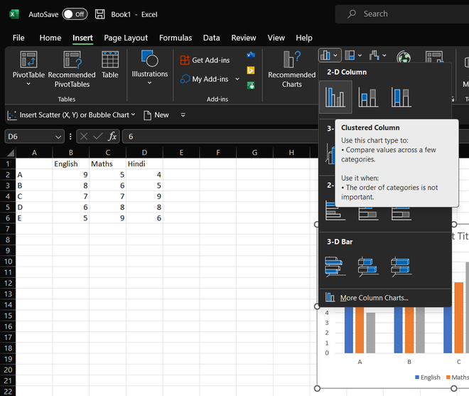Insert a Table from the ribbon
This screenshot has height=396, width=469.
[110, 65]
